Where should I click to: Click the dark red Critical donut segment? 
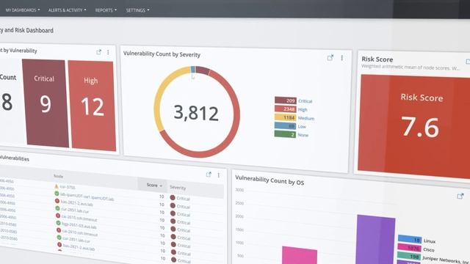pos(203,70)
